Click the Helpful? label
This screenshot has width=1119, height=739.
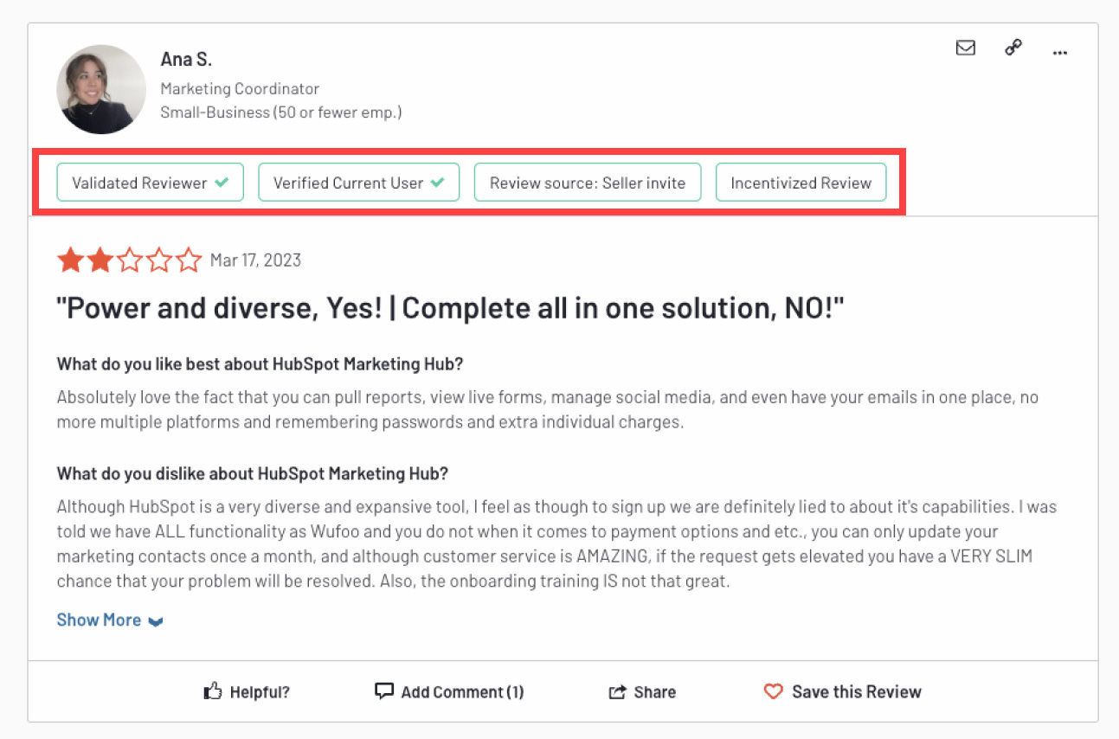pos(260,691)
